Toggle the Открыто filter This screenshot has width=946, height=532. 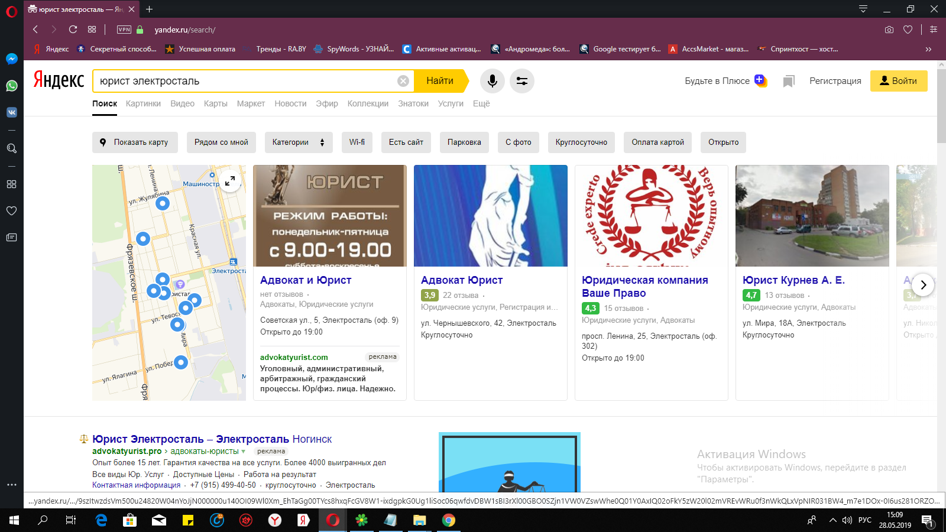[724, 142]
